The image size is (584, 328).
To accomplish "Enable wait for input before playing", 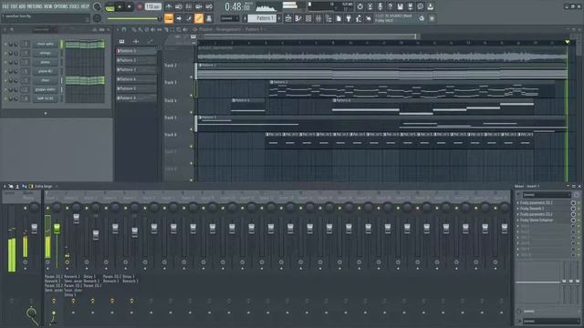I will click(x=179, y=6).
